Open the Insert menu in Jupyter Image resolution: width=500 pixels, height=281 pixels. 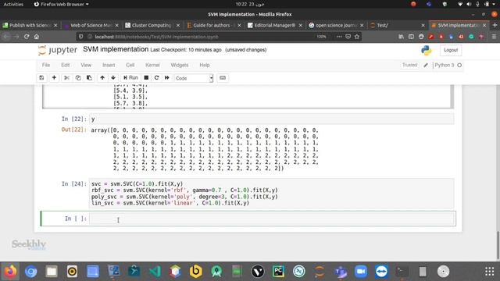109,65
